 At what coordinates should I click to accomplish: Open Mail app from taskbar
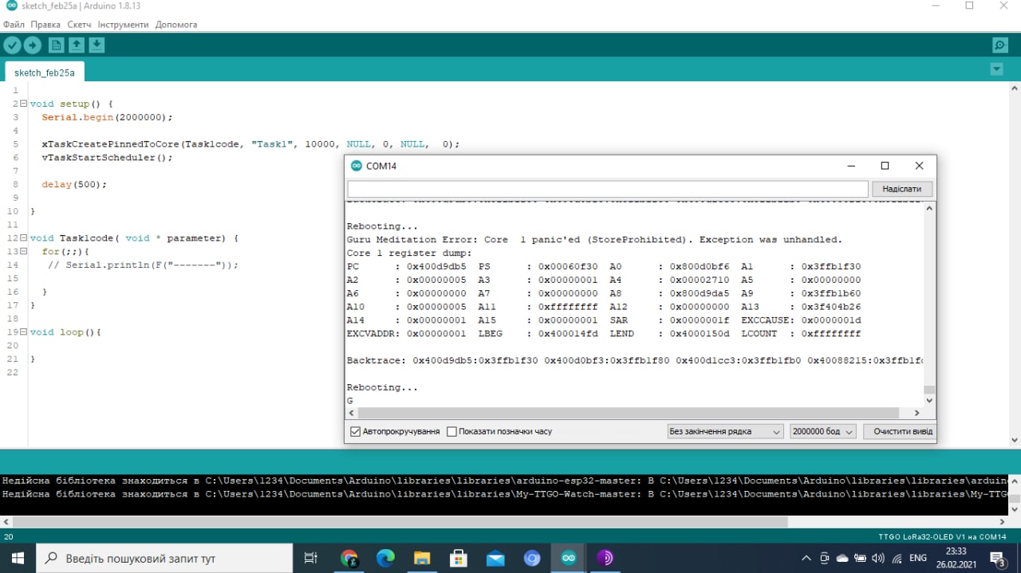tap(495, 558)
